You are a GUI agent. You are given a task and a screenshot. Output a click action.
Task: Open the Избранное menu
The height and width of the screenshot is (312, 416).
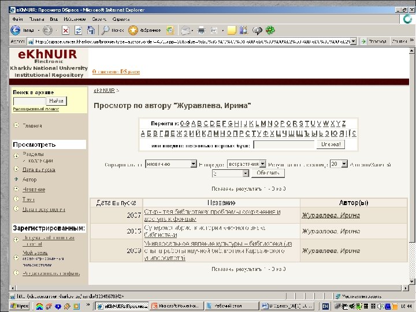click(75, 19)
